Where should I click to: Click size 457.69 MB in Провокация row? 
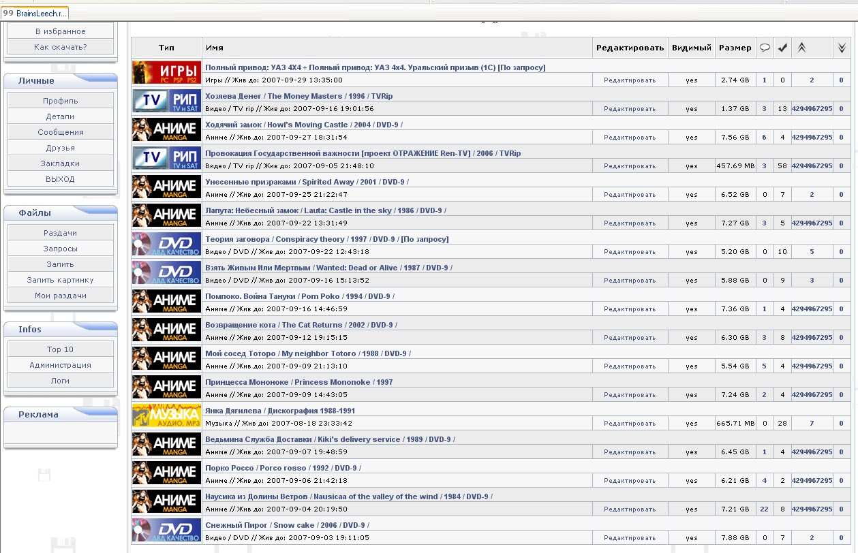point(735,165)
